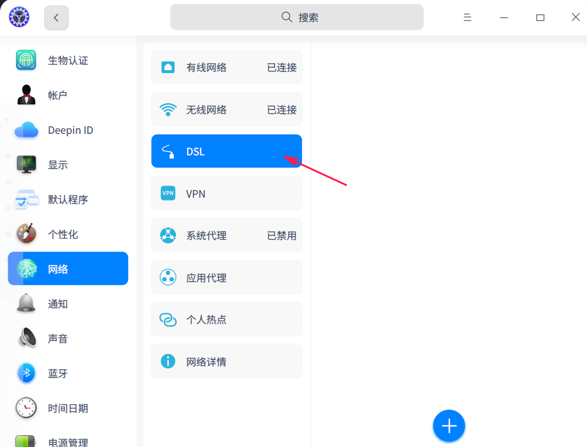Click the 已禁用 status of 系统代理

click(282, 236)
